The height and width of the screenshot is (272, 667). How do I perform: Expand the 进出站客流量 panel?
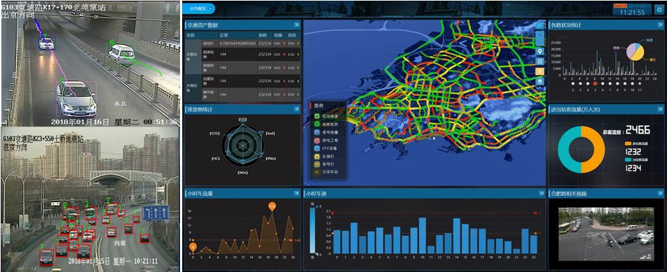658,110
